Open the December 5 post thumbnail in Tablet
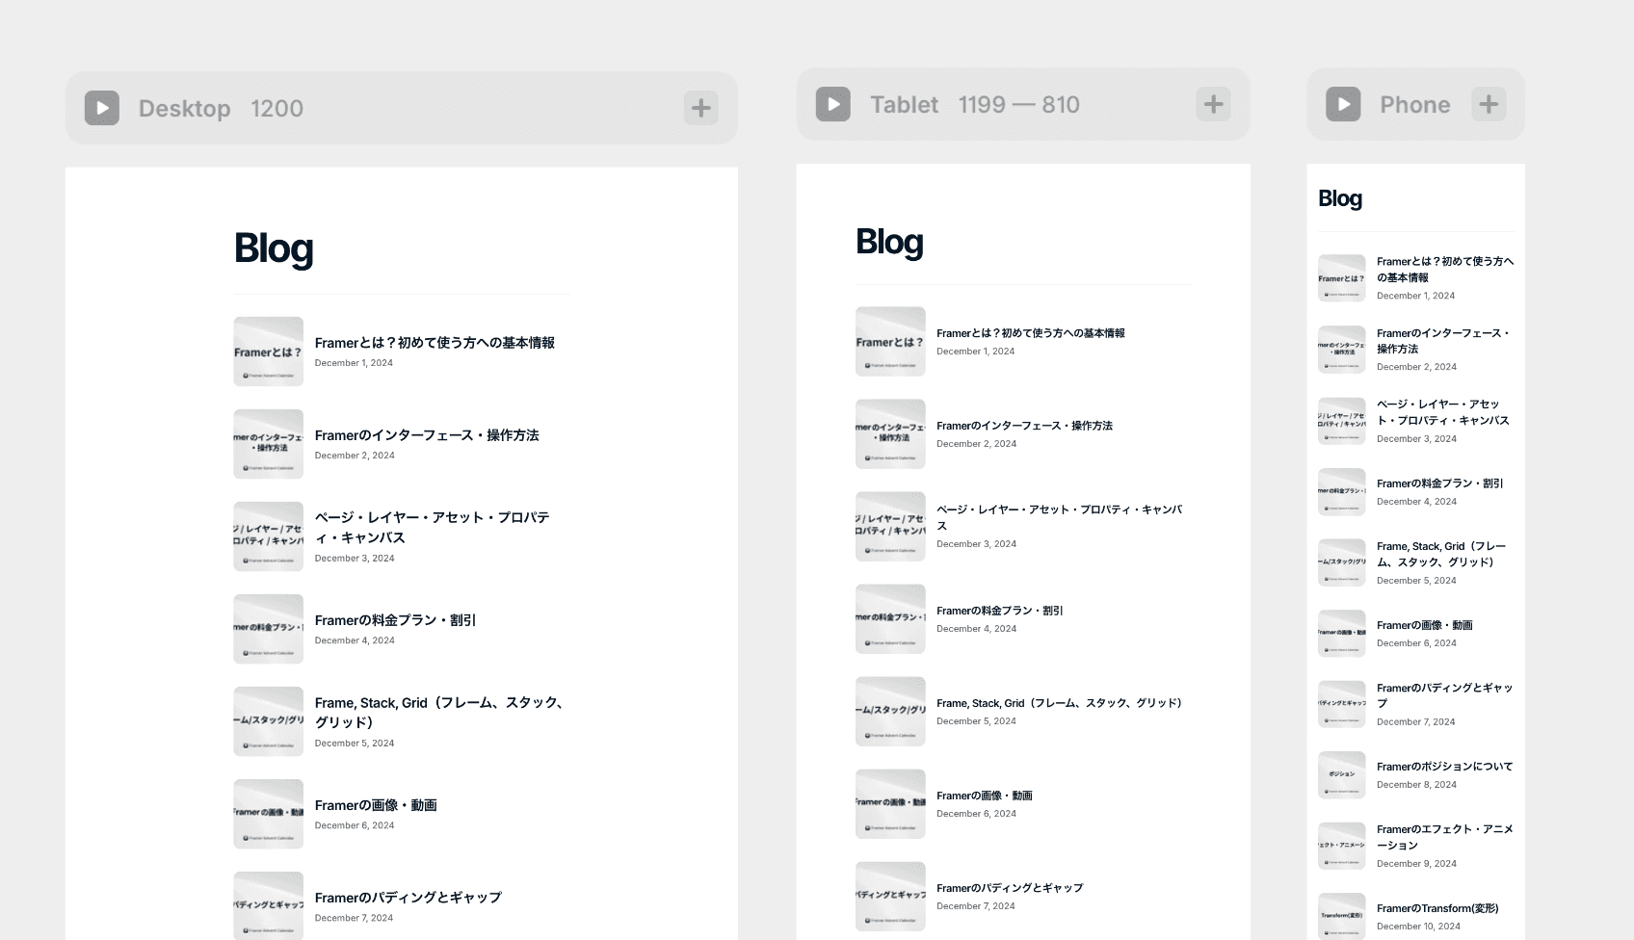Viewport: 1634px width, 940px height. 890,712
